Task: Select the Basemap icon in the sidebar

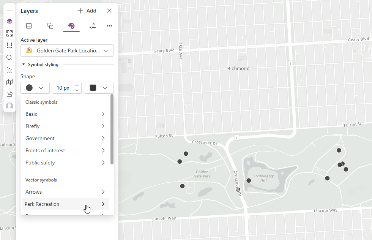Action: click(9, 33)
